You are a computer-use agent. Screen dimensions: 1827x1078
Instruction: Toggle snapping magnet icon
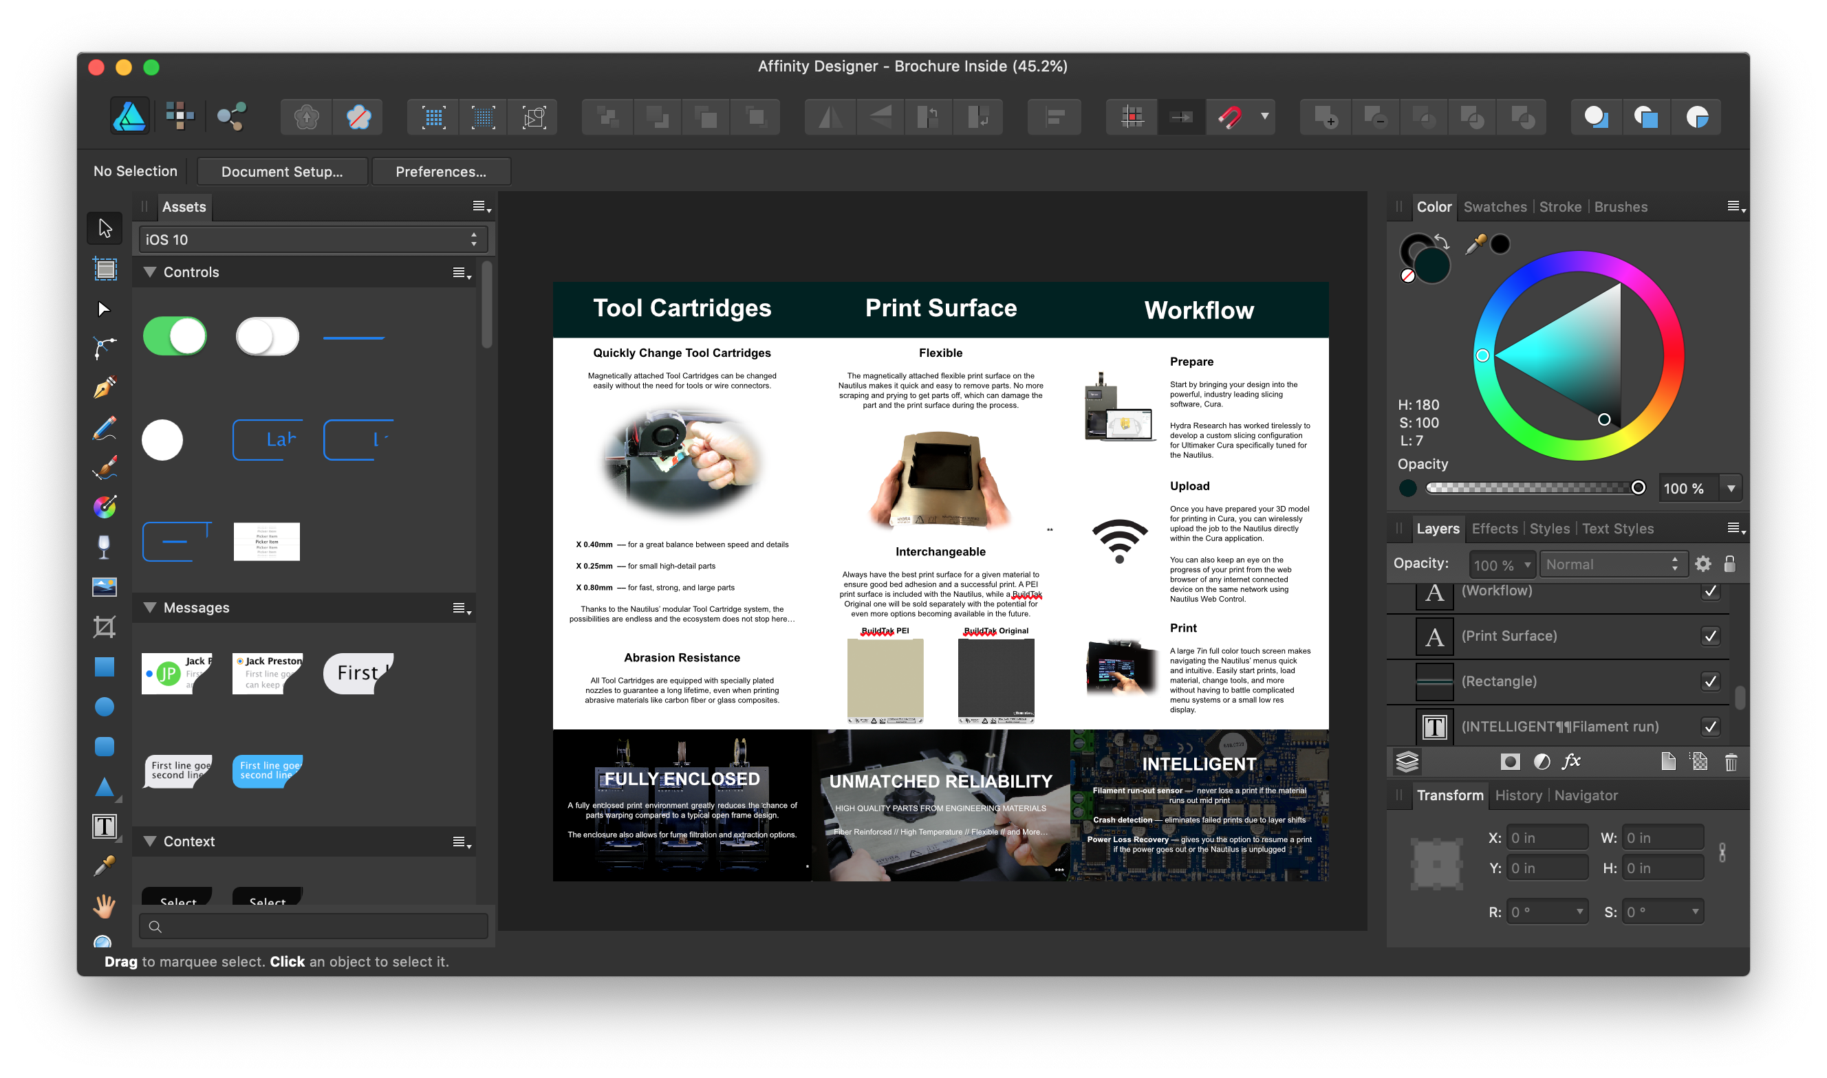[x=1230, y=116]
